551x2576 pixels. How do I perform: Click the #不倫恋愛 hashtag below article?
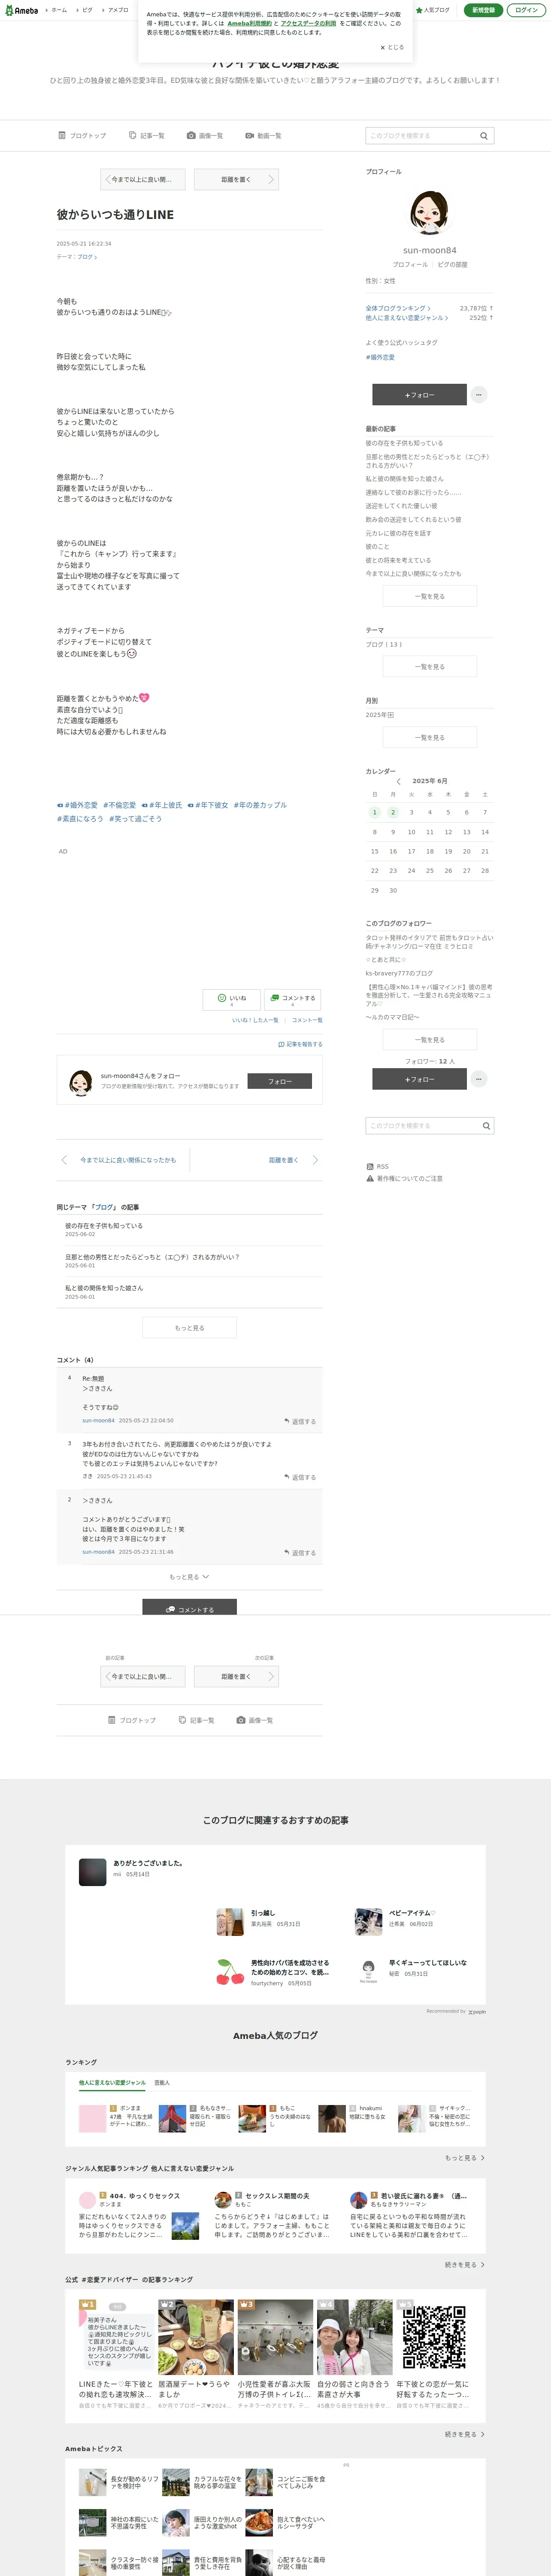120,805
